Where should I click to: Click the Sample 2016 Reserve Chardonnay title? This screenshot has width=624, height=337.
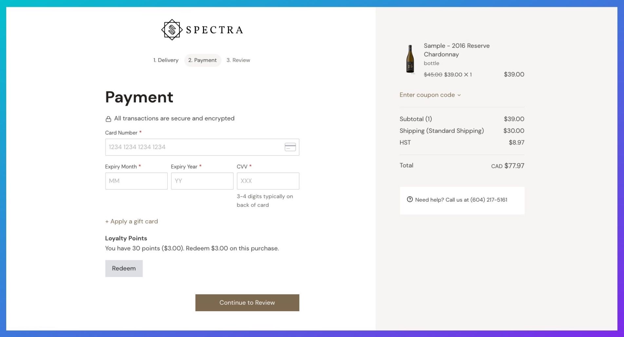[457, 50]
